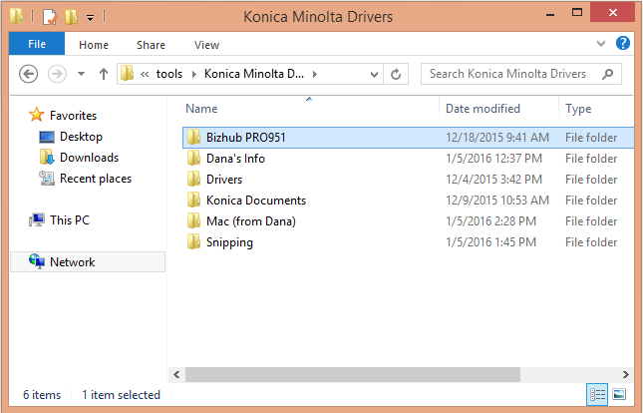Click the 12/4/2015 3:42 PM date cell
The image size is (643, 413).
493,180
